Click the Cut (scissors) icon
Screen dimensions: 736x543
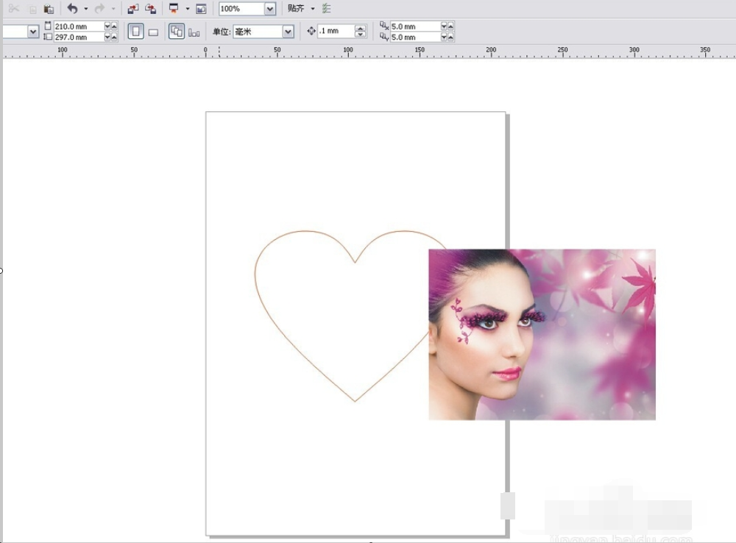click(13, 8)
